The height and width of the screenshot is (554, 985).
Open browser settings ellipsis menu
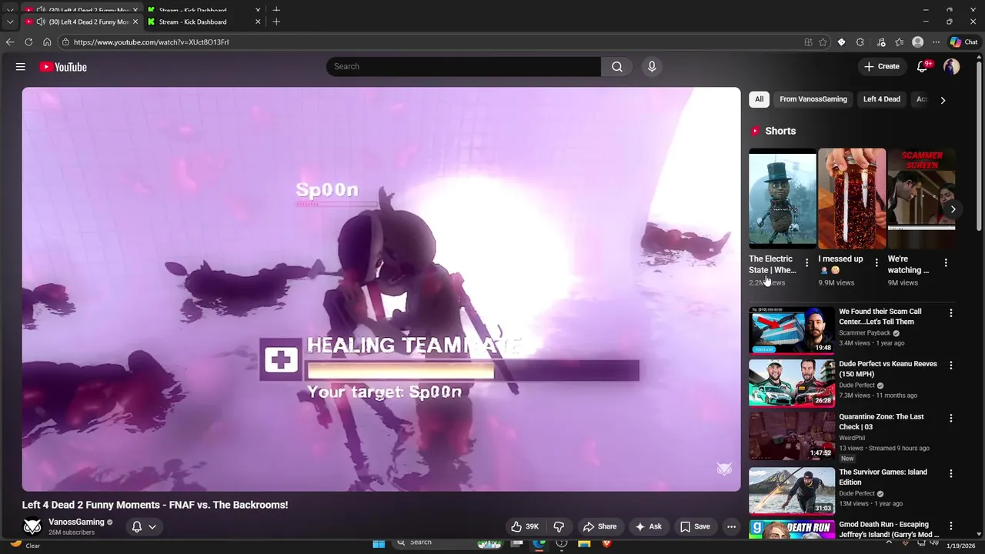936,42
